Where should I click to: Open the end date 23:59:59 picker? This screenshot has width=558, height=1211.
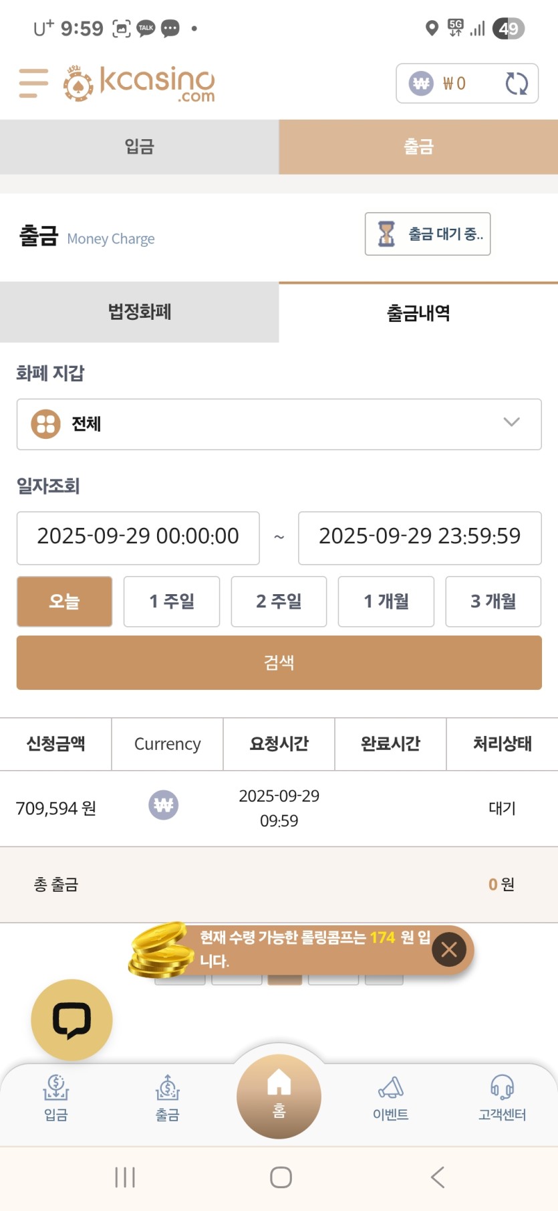point(420,538)
